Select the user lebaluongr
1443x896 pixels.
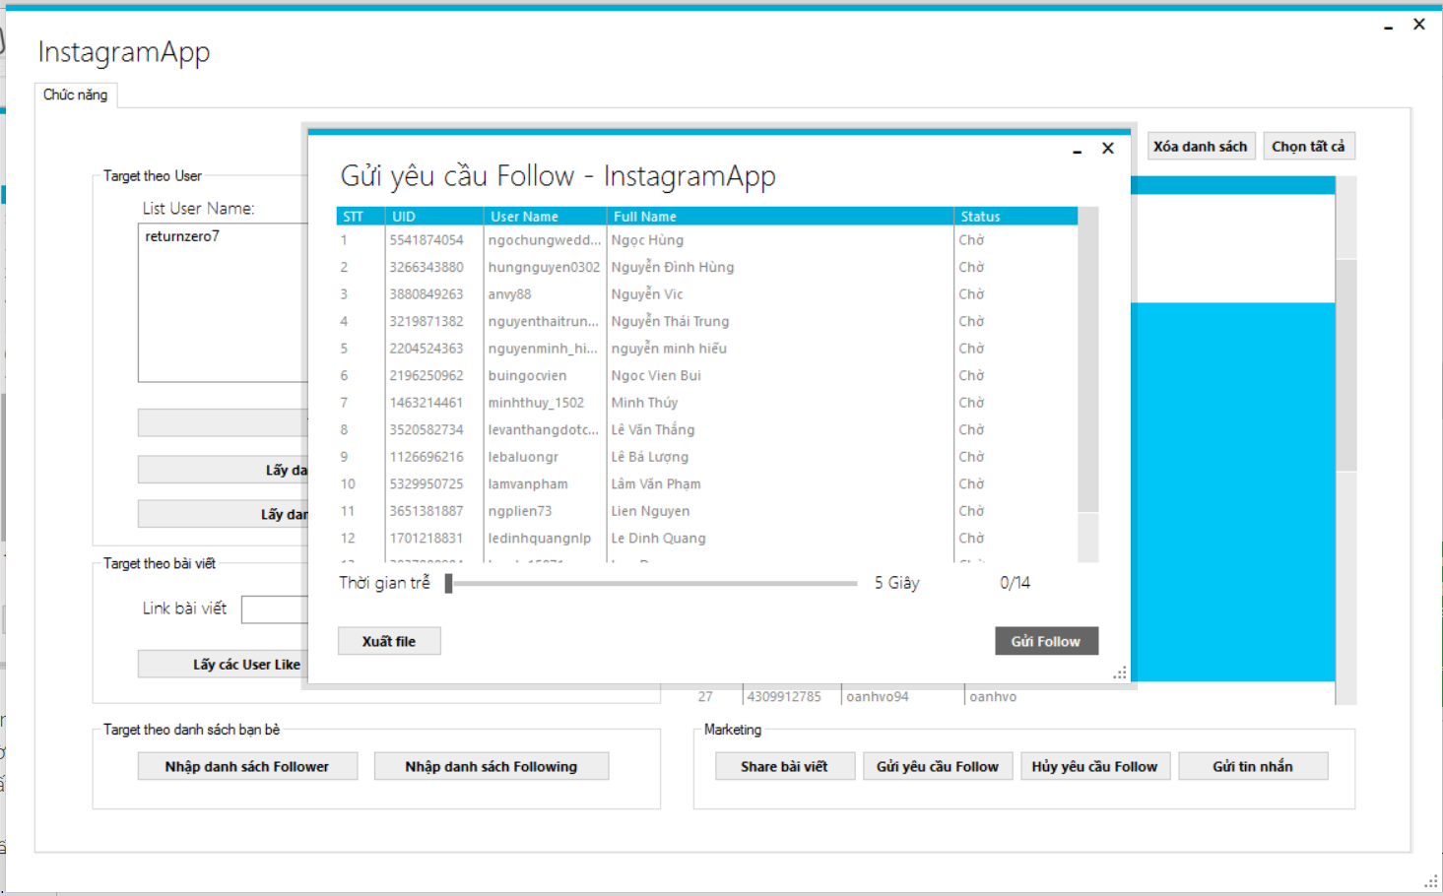(707, 457)
